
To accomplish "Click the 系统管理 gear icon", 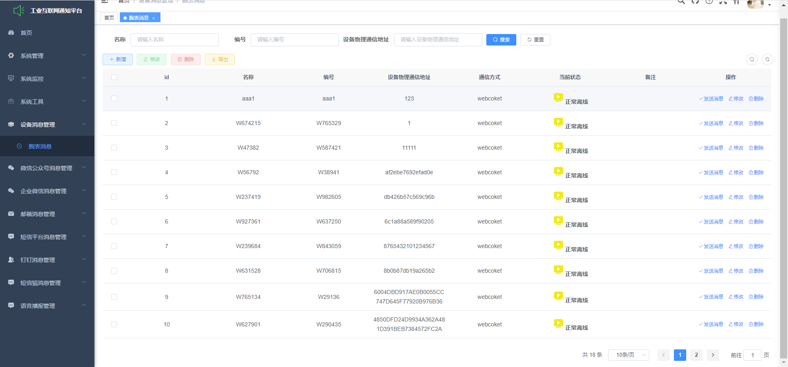I will point(11,55).
